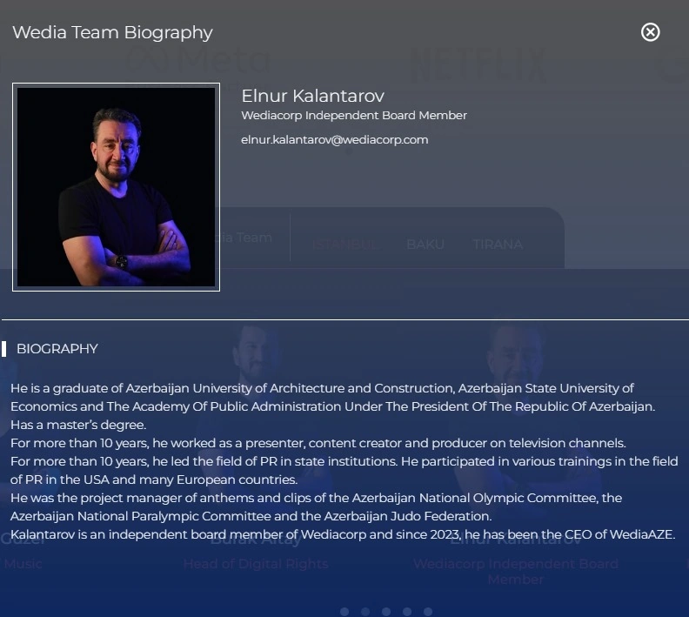689x617 pixels.
Task: Click the sentence 'Has a master's degree.'
Action: tap(78, 425)
